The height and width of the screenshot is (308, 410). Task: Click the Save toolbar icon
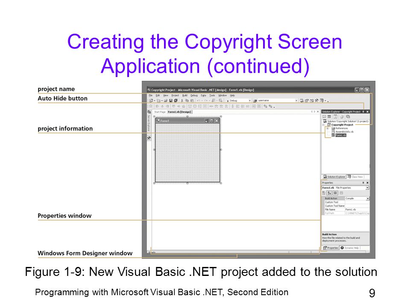click(x=171, y=101)
